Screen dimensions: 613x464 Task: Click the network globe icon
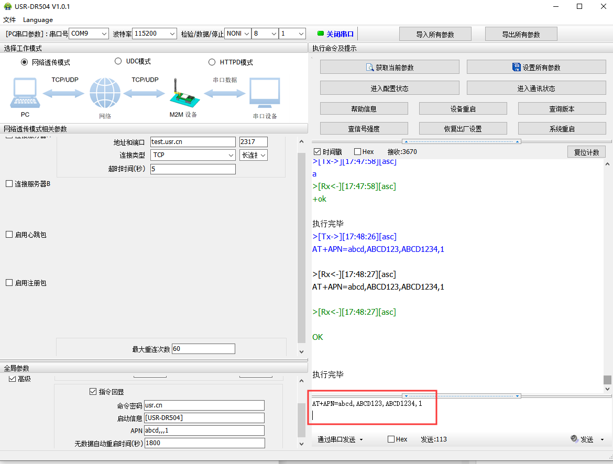[x=105, y=93]
